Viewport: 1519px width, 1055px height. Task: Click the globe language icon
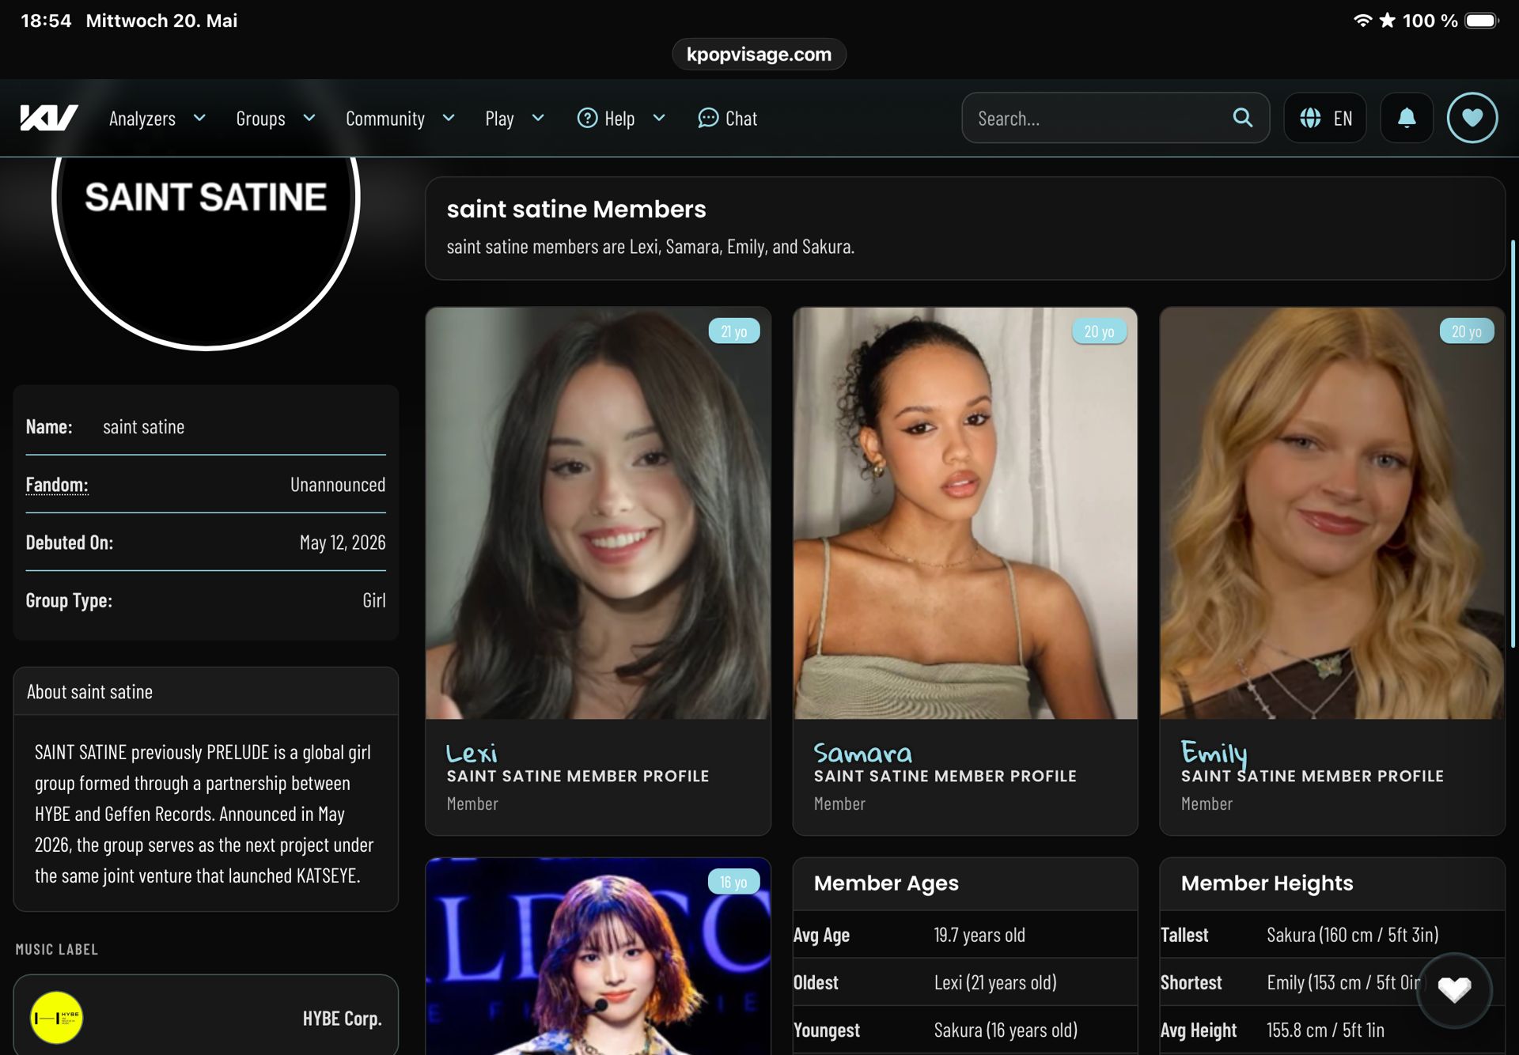(x=1310, y=118)
